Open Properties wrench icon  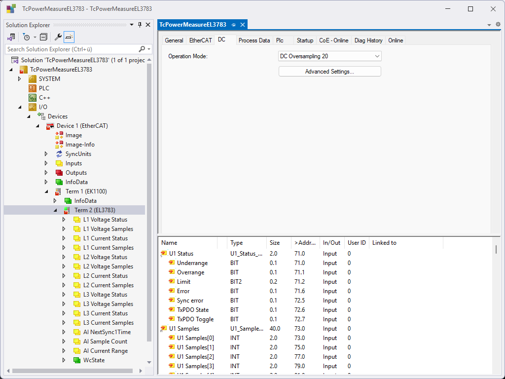click(58, 37)
